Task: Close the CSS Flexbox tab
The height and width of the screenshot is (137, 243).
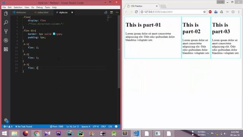Action: [157, 6]
